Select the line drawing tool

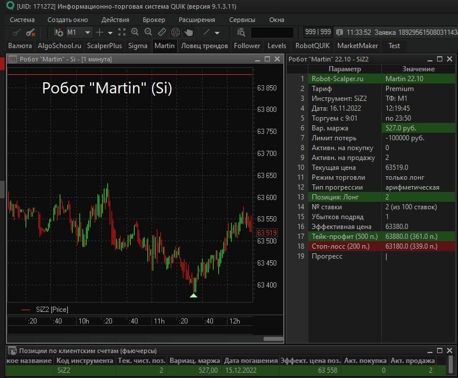pyautogui.click(x=207, y=32)
